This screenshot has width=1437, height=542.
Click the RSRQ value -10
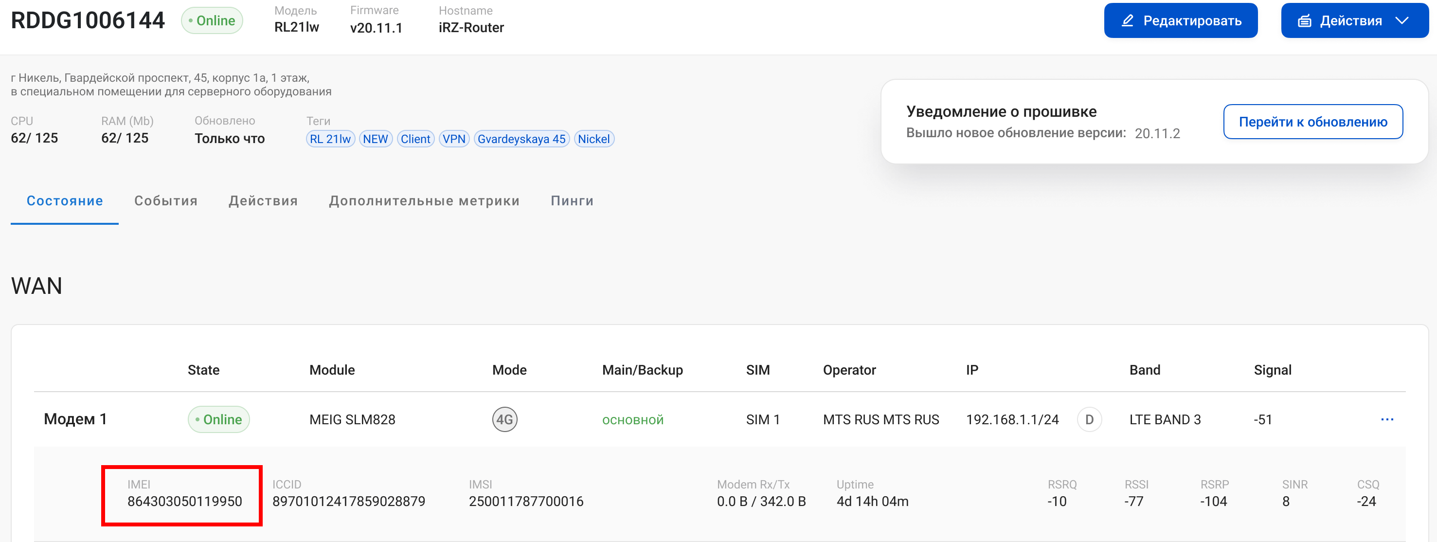pos(1057,501)
